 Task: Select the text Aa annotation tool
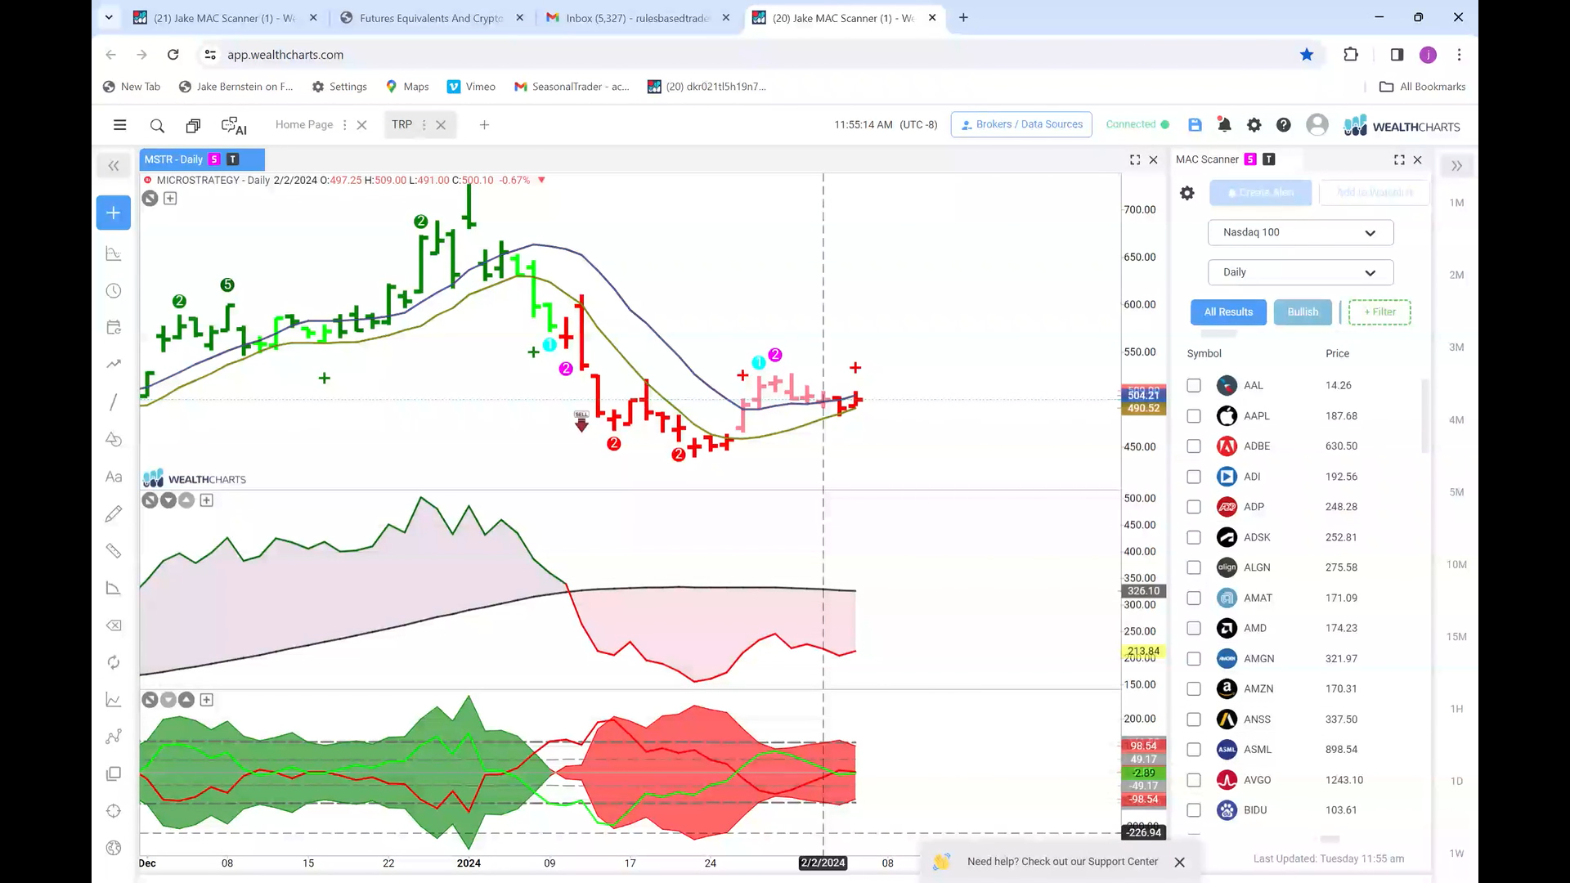(x=114, y=477)
